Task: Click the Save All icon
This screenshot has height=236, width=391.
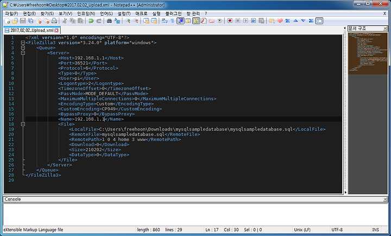Action: click(30, 21)
